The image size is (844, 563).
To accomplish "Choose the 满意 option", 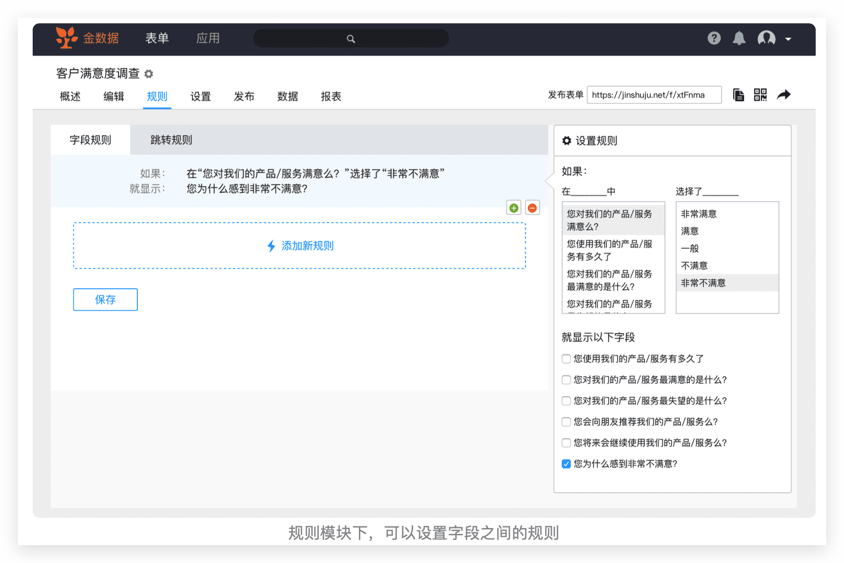I will coord(727,231).
